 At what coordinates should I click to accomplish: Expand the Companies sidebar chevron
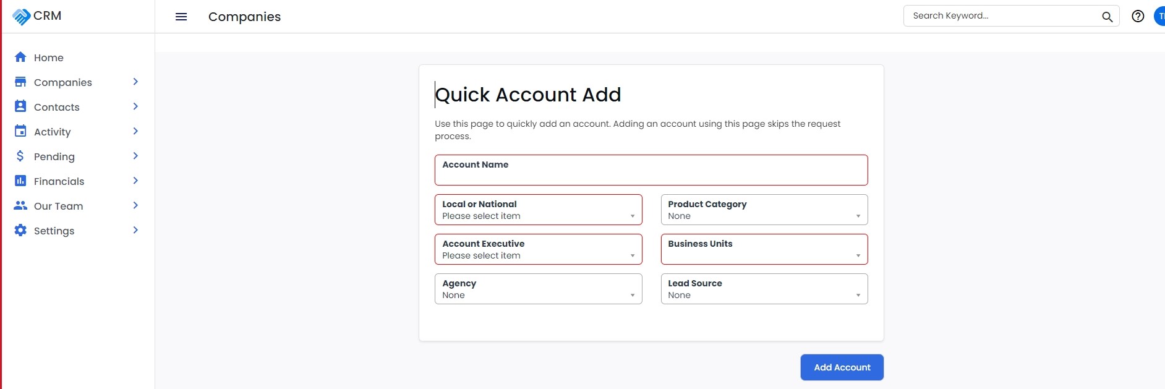tap(135, 82)
